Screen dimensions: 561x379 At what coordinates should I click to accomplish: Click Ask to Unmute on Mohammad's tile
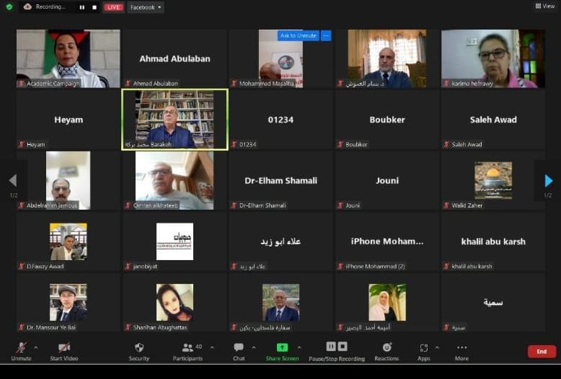coord(298,35)
